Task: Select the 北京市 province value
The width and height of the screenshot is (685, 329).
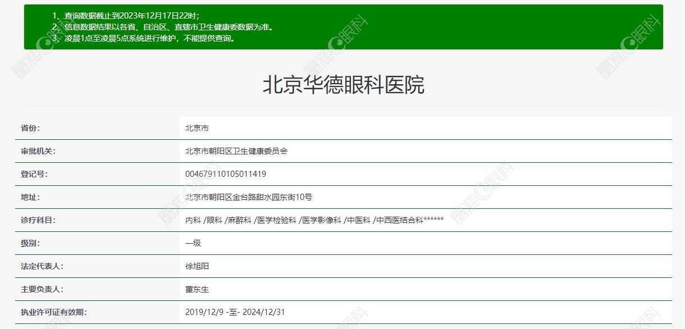Action: pyautogui.click(x=197, y=128)
